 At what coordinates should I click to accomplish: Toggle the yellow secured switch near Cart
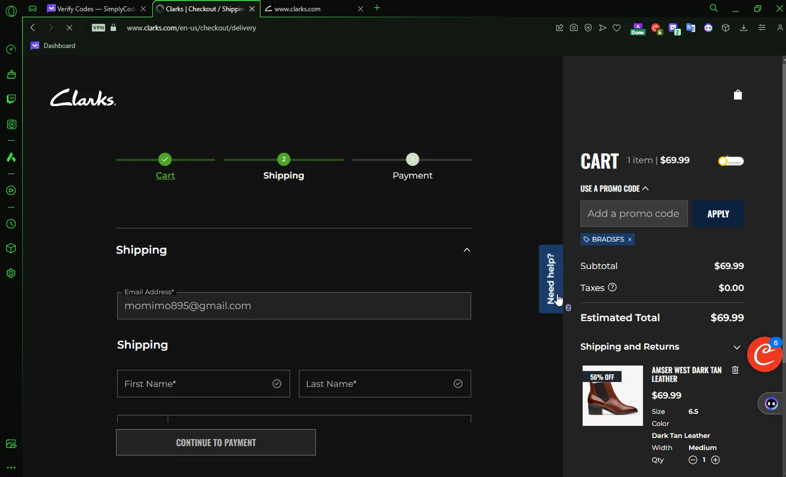(x=731, y=161)
